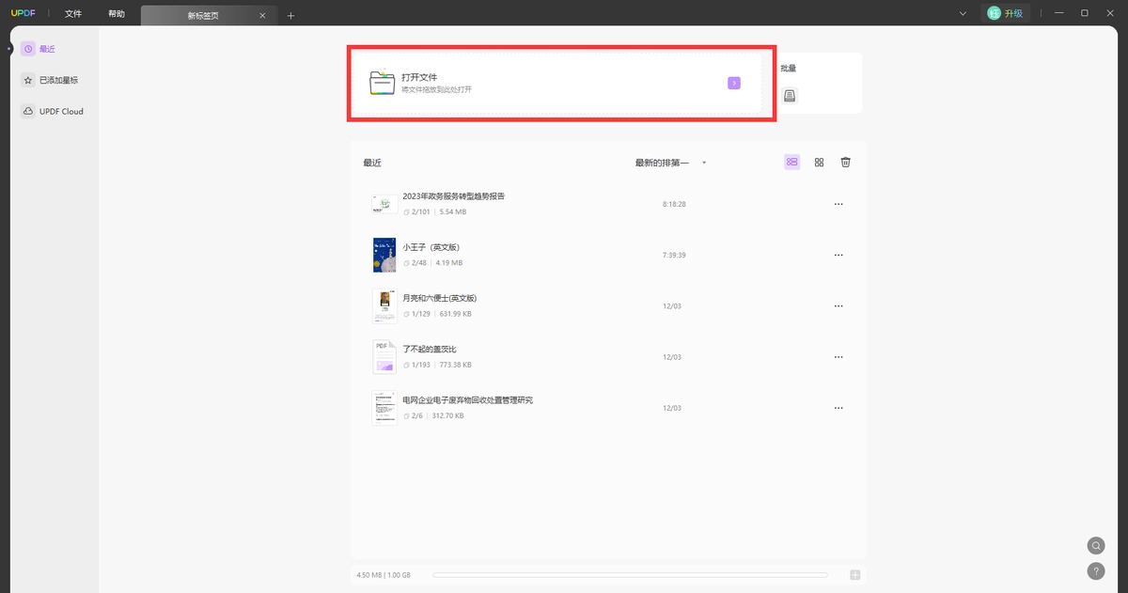Add a new tab with plus button
Image resolution: width=1128 pixels, height=593 pixels.
(290, 15)
